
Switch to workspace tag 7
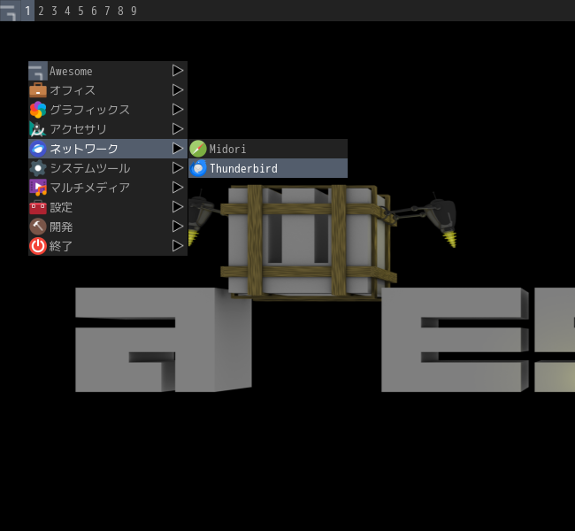pyautogui.click(x=107, y=11)
